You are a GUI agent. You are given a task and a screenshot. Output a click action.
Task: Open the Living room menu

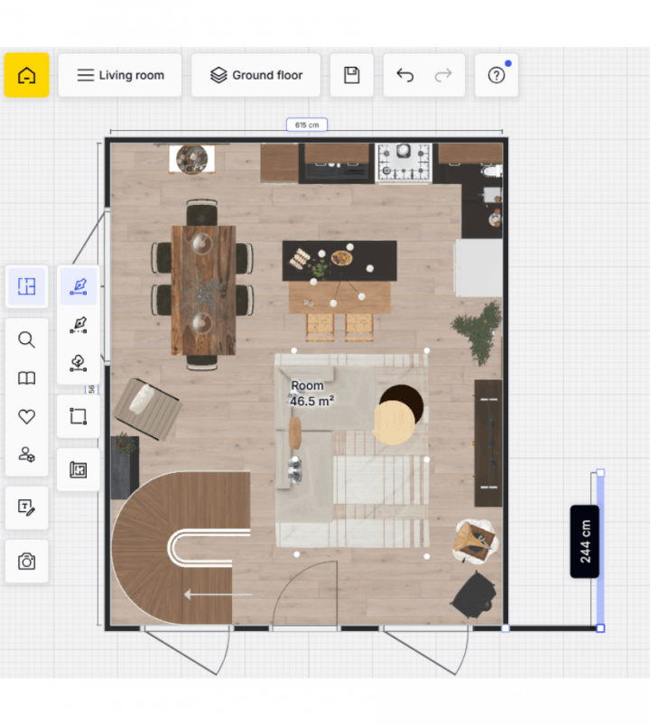(120, 75)
